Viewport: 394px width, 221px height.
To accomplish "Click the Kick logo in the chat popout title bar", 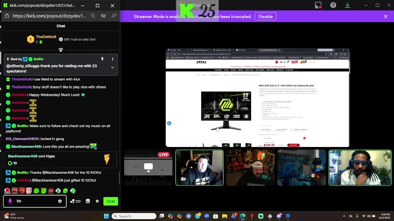I will point(6,6).
